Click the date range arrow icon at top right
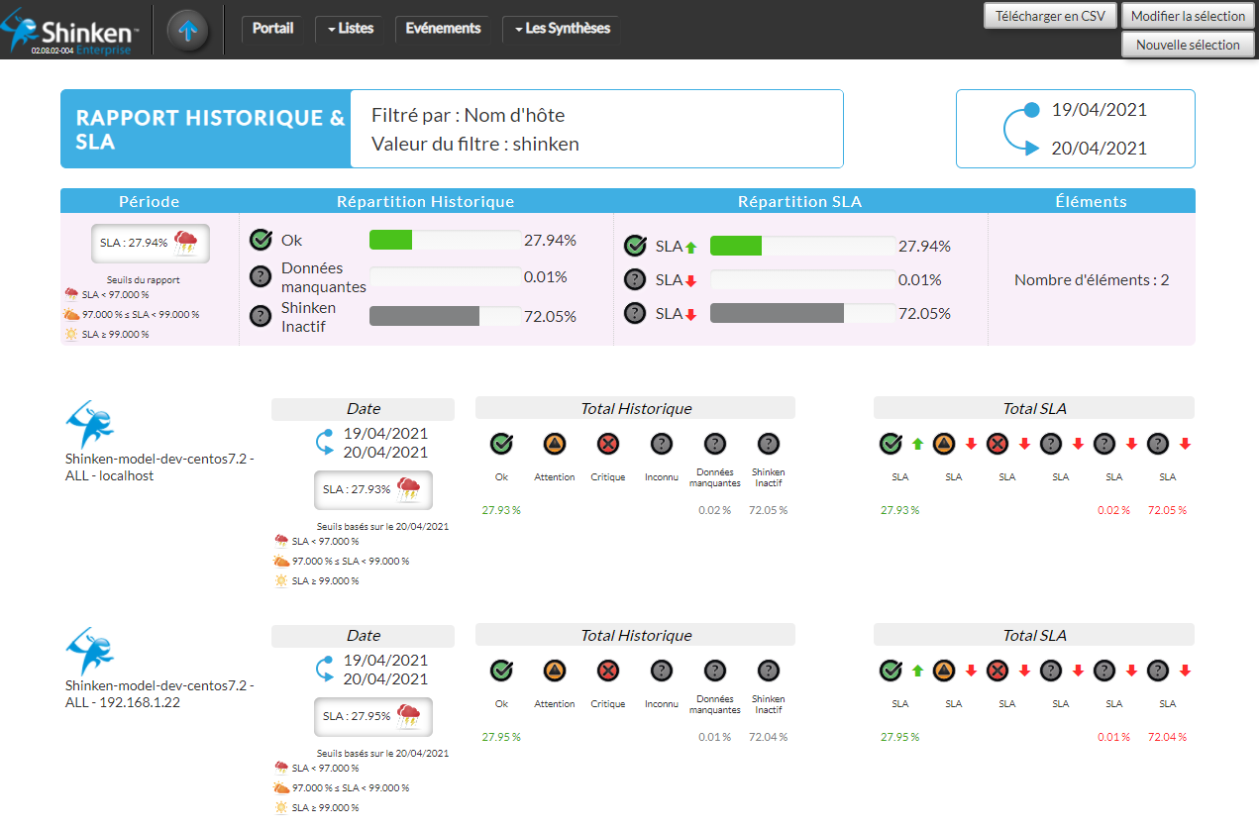 1021,129
